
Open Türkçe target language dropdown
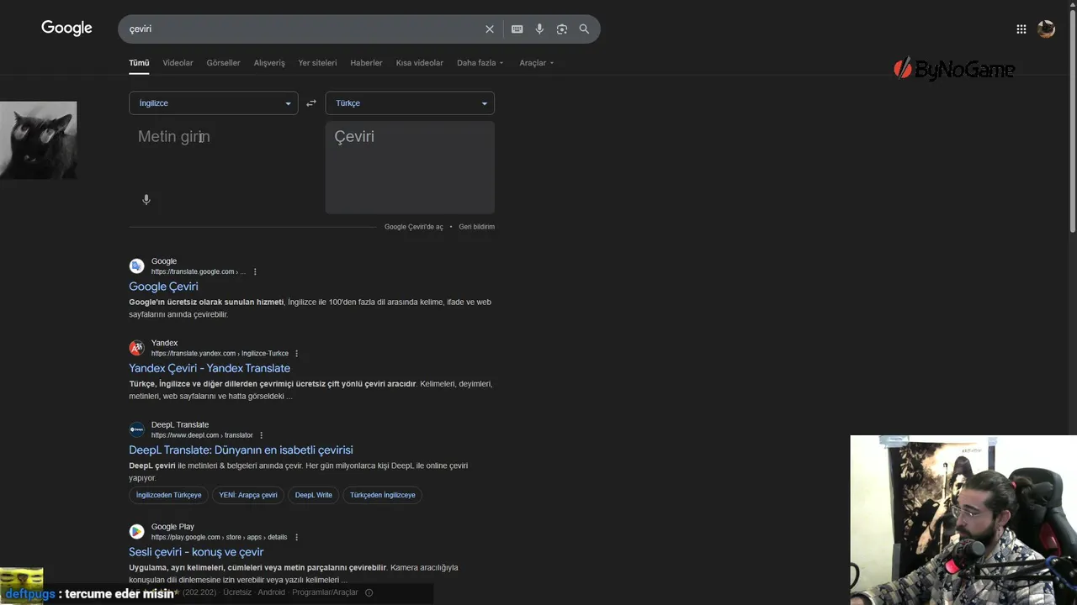click(x=410, y=103)
